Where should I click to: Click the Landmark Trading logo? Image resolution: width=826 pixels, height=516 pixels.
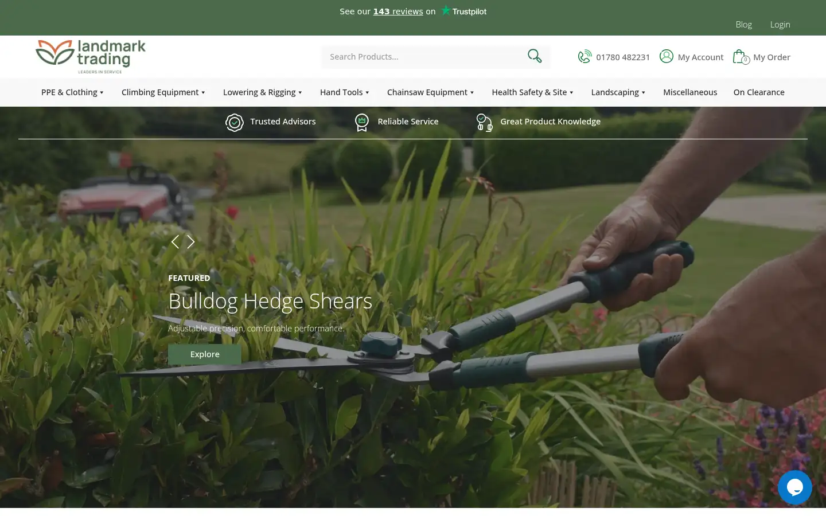click(x=91, y=57)
